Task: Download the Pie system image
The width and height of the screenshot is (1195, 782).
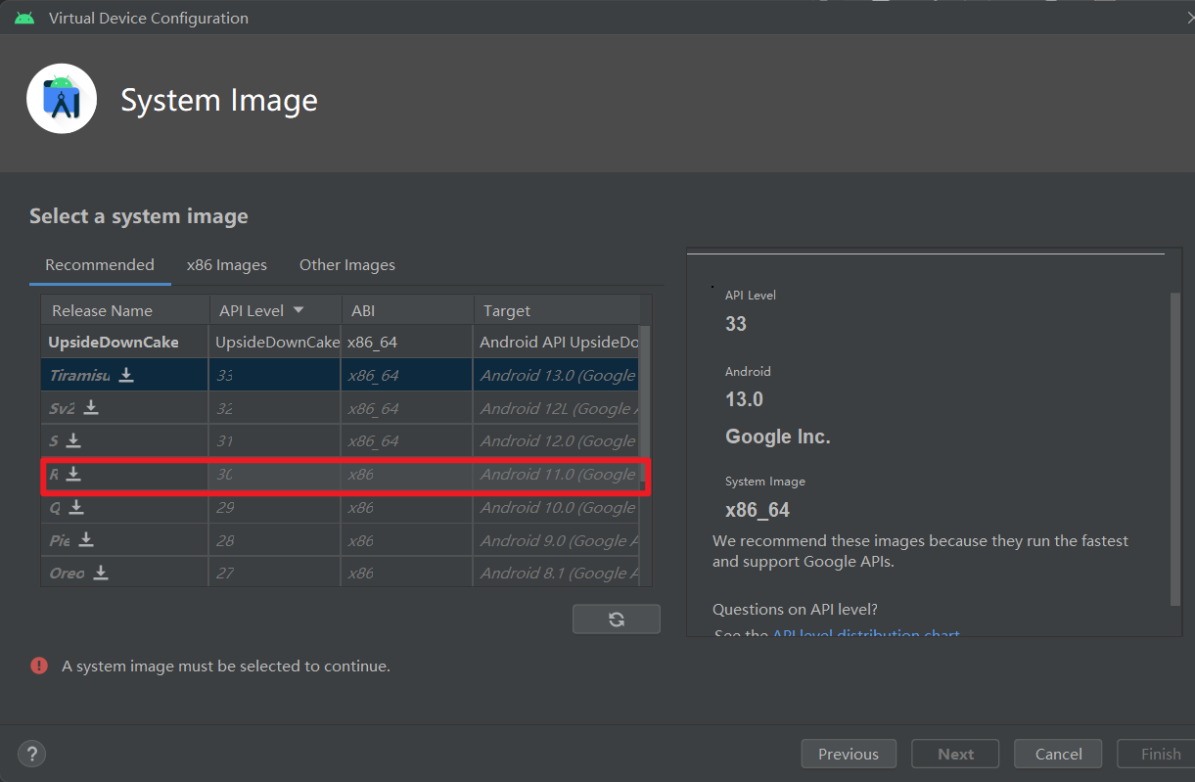Action: click(86, 539)
